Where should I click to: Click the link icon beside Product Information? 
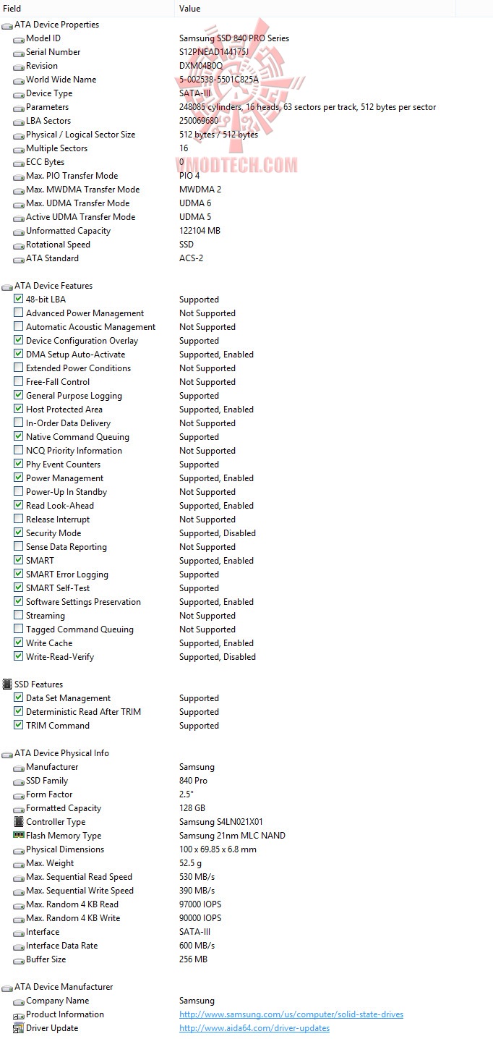pos(19,1014)
